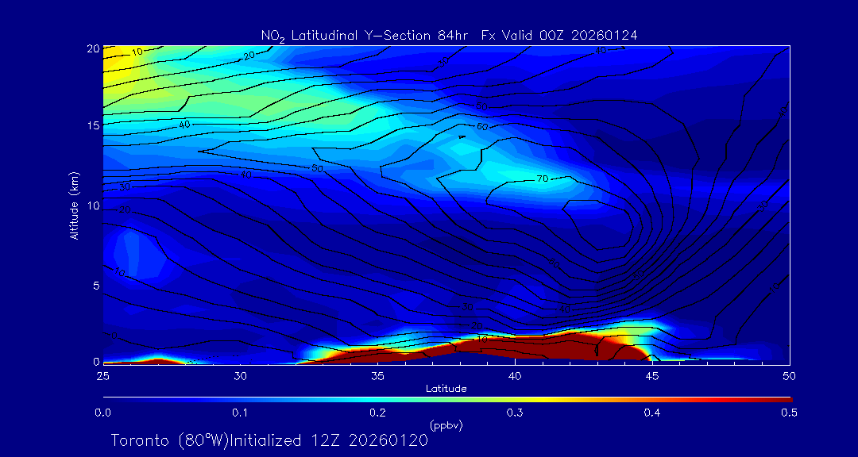Click the 'Latitude' axis label
858x457 pixels.
tap(446, 389)
